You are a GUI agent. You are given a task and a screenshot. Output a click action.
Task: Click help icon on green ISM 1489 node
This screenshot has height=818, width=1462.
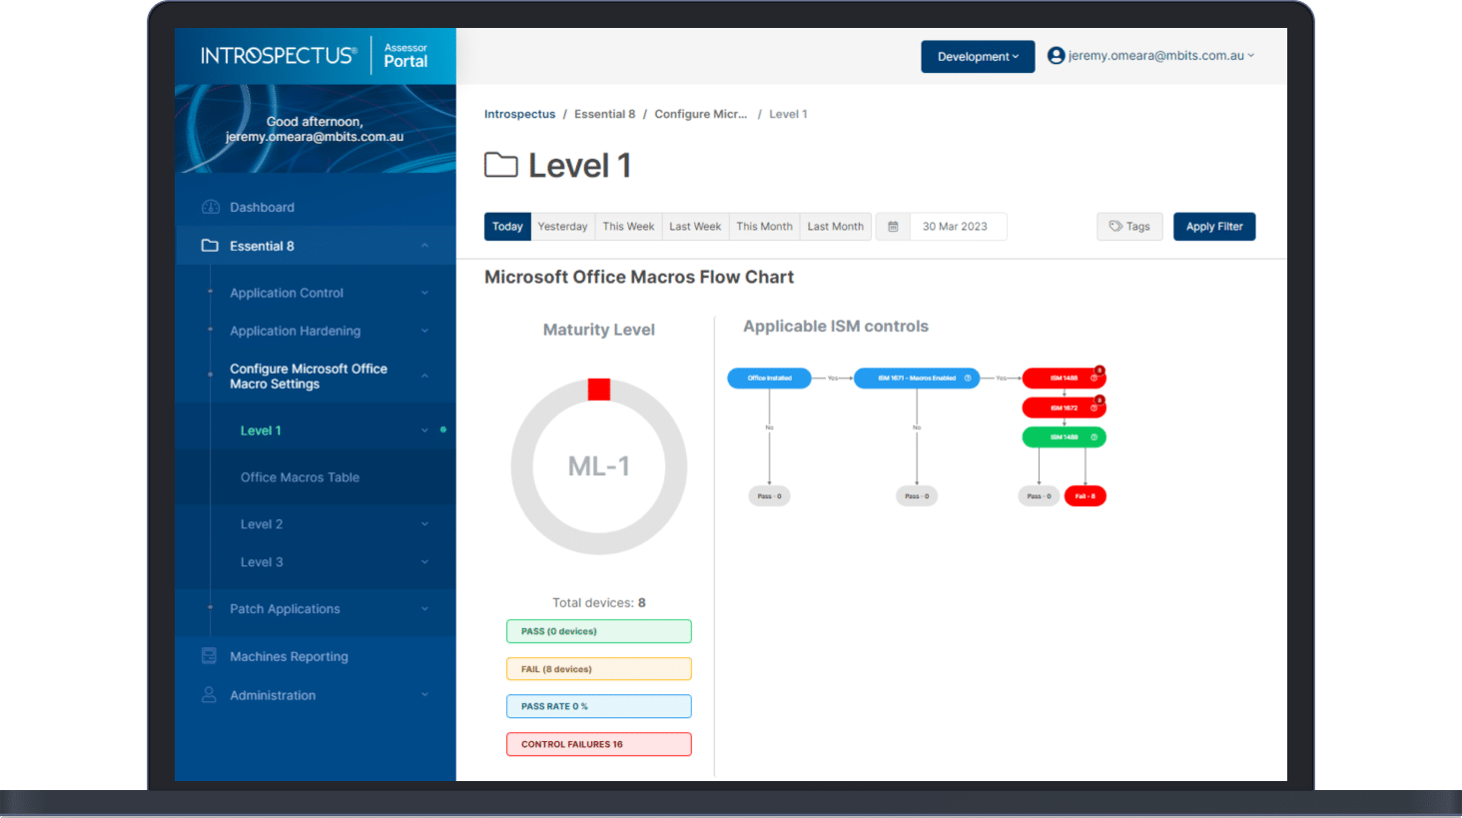[1094, 437]
